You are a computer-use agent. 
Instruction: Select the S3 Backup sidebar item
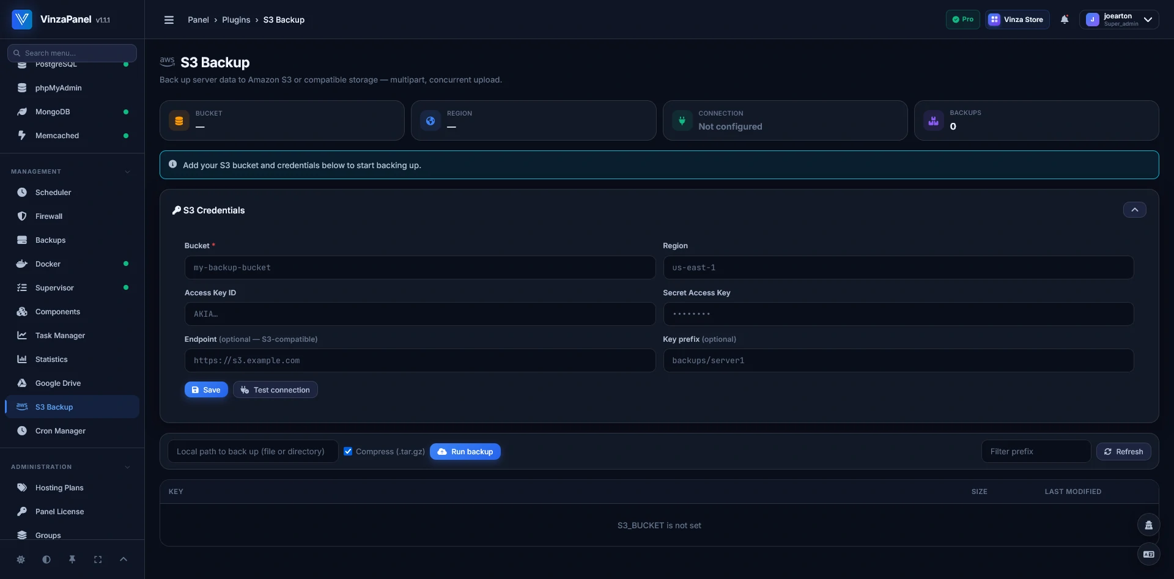[72, 407]
